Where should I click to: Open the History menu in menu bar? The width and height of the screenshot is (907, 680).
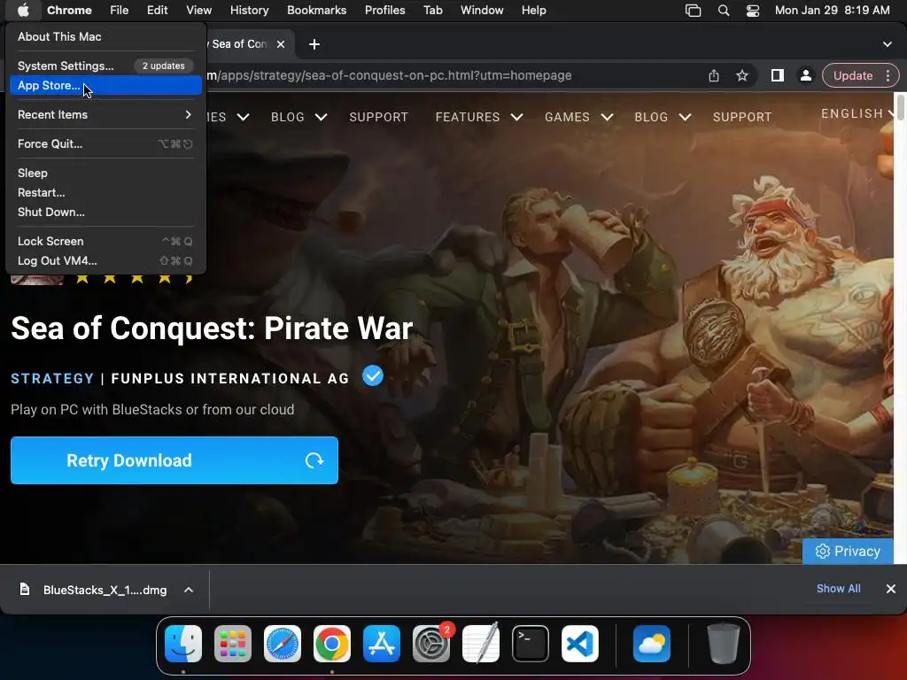click(x=249, y=10)
